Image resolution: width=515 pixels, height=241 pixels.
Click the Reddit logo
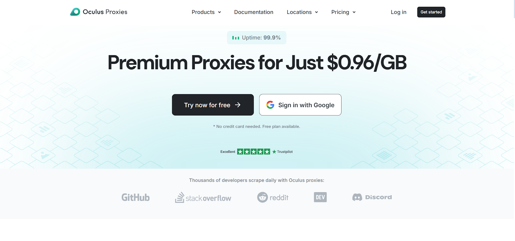click(x=273, y=197)
